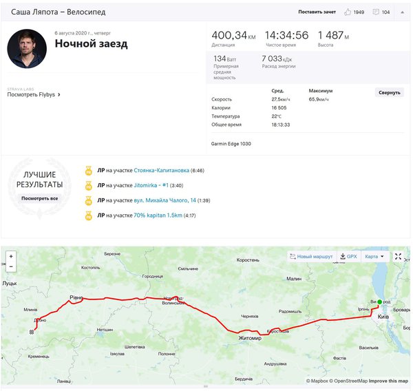Click the 70% kapitan trophy icon
The width and height of the screenshot is (413, 391).
coord(88,215)
